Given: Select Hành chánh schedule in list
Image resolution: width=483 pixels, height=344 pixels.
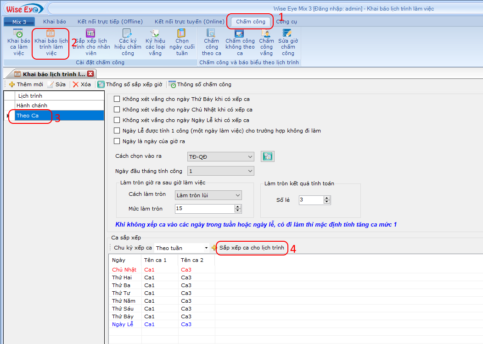Looking at the screenshot, I should click(x=32, y=105).
